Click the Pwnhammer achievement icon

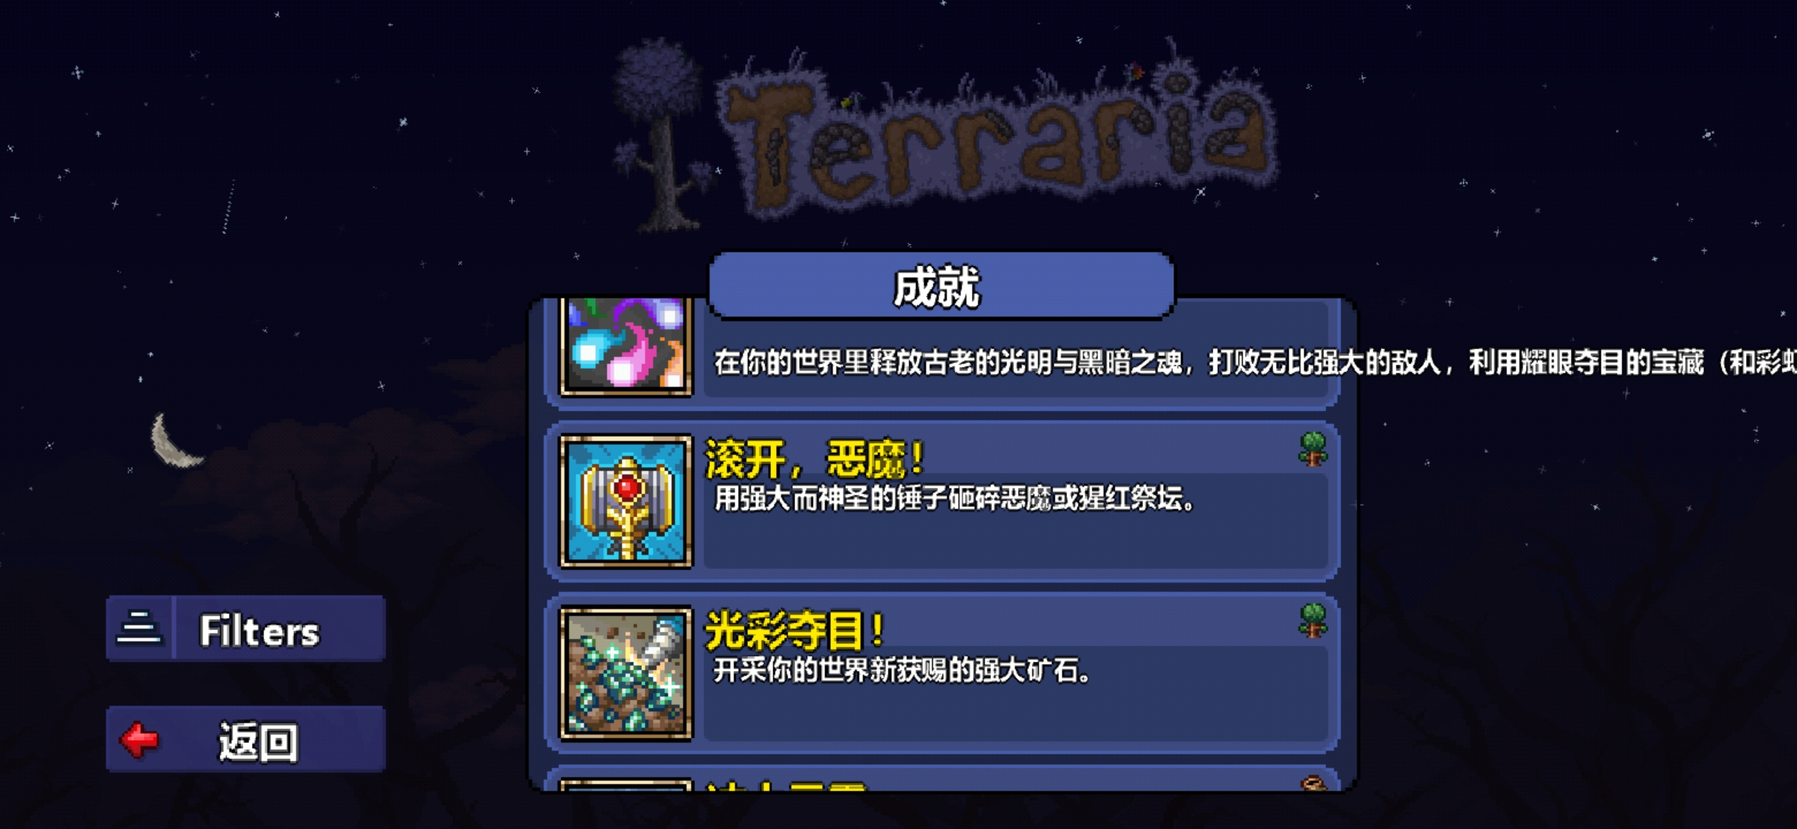626,501
